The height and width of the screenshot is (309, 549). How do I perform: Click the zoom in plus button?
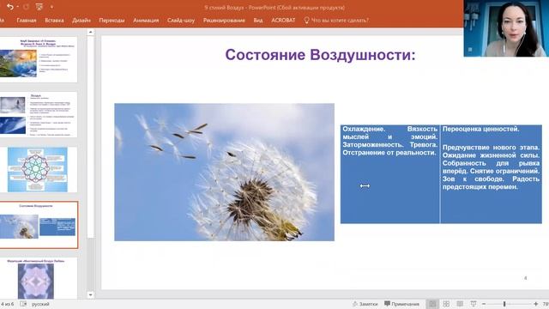pyautogui.click(x=535, y=304)
